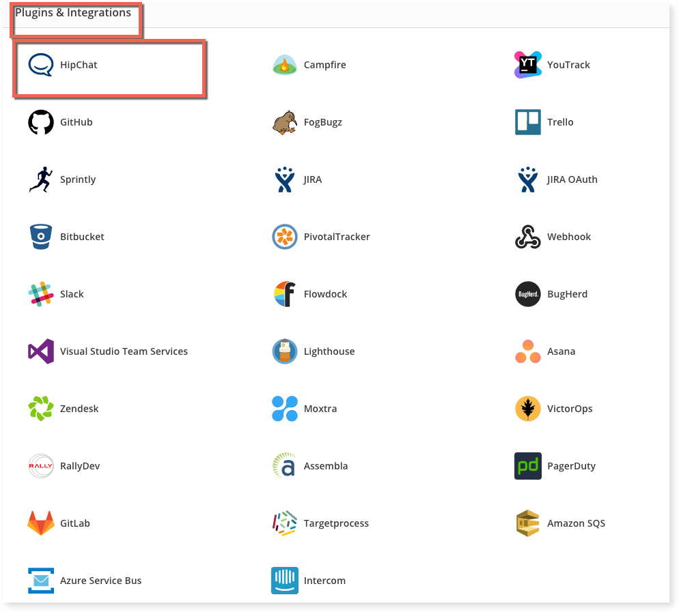This screenshot has height=612, width=679.
Task: Select the Intercom integration icon
Action: pos(284,581)
